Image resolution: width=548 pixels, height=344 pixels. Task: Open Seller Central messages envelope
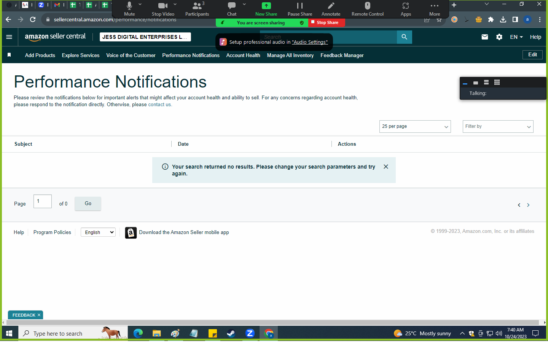[485, 37]
